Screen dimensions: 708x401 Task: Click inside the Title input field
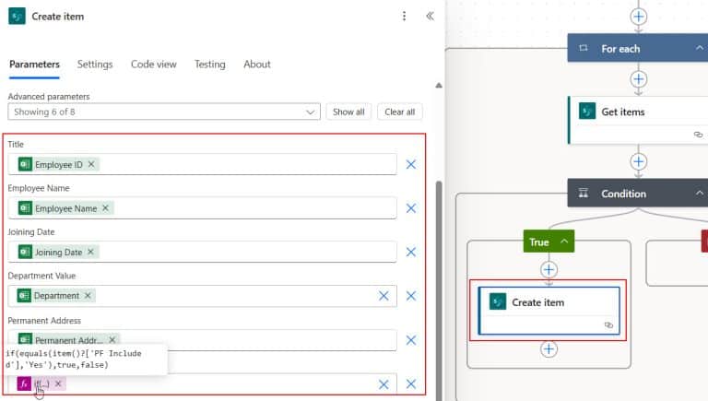(202, 164)
